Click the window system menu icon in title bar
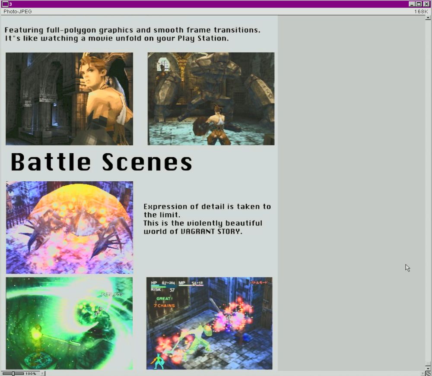This screenshot has height=376, width=432. [x=5, y=4]
